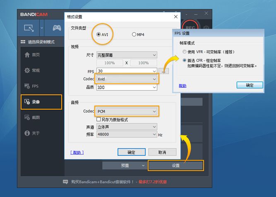This screenshot has height=197, width=276.
Task: Enable the 另存为原始格式 checkbox
Action: [98, 120]
